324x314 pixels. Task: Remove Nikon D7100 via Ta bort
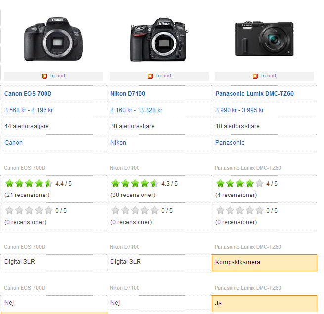[x=163, y=76]
